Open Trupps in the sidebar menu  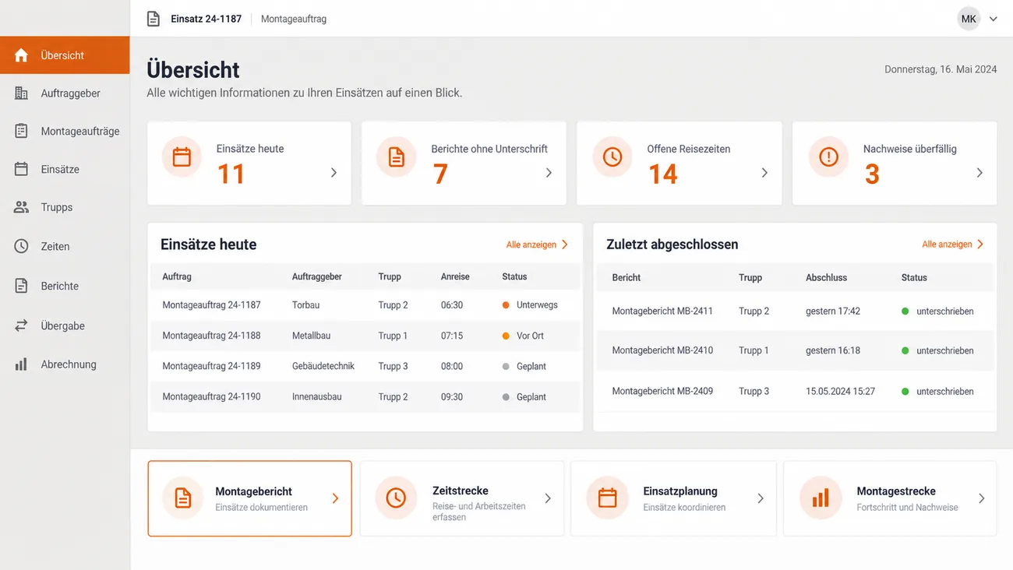[65, 207]
